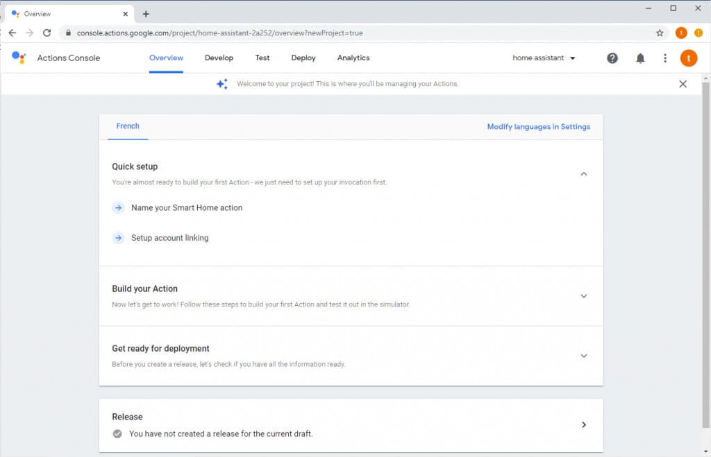
Task: Click the Build your Action heading
Action: (x=144, y=288)
